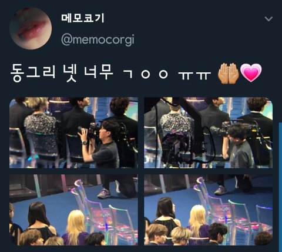The width and height of the screenshot is (282, 252).
Task: Click the pink heart emoji
Action: 251,72
